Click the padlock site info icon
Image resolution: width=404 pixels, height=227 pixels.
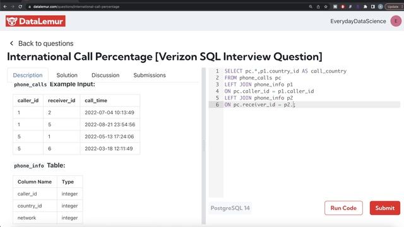point(30,7)
